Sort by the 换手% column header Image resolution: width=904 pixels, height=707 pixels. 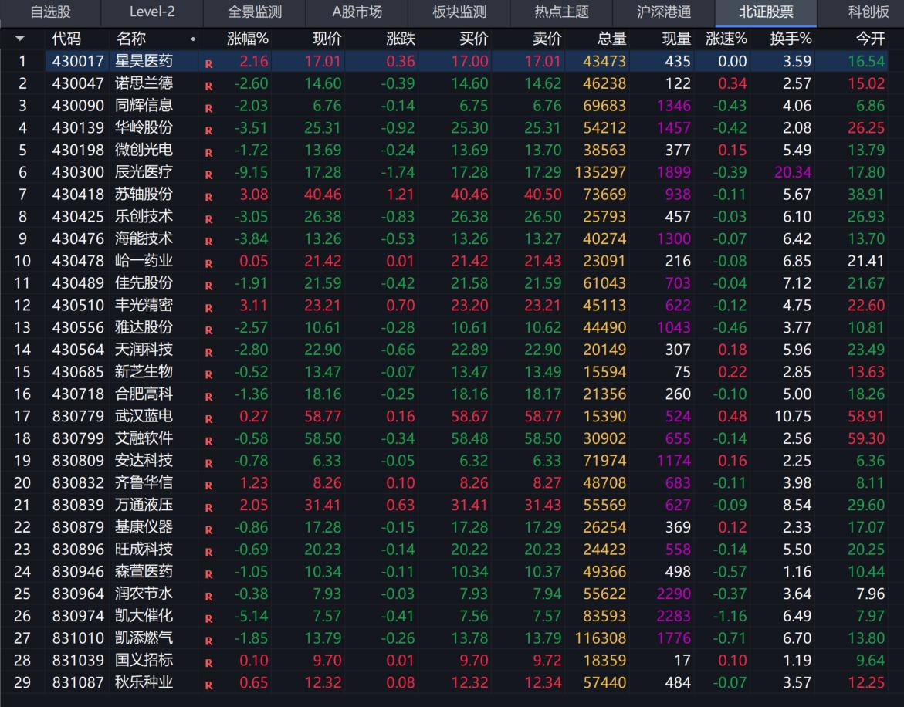coord(791,39)
